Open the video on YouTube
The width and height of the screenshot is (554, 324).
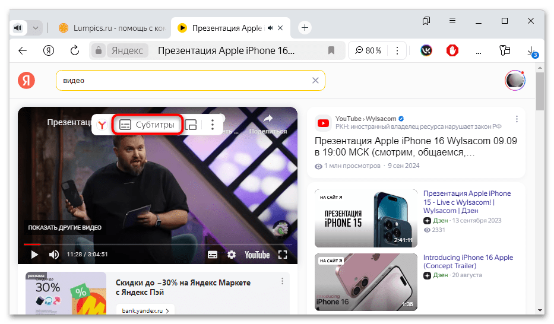coord(257,255)
